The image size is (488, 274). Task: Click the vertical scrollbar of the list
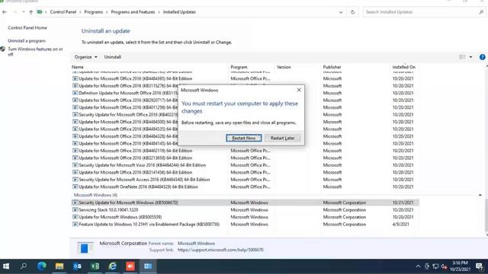[486, 215]
